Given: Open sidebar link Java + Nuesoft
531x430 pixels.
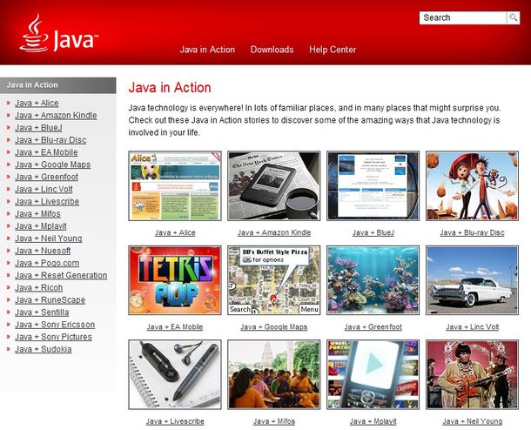Looking at the screenshot, I should coord(43,251).
